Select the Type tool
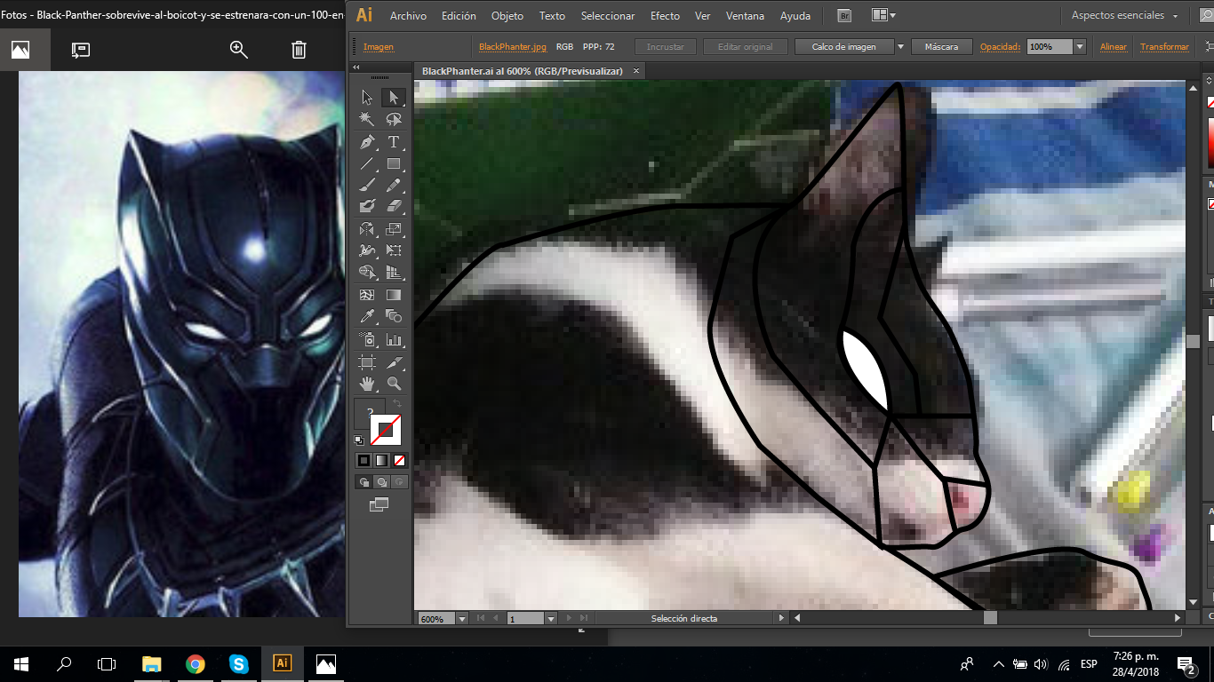1214x682 pixels. tap(394, 142)
